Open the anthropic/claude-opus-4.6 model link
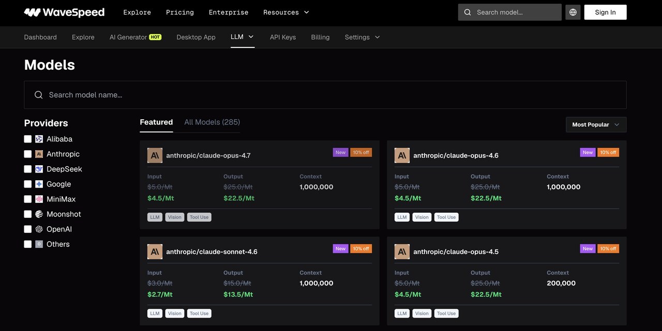662x331 pixels. click(456, 155)
